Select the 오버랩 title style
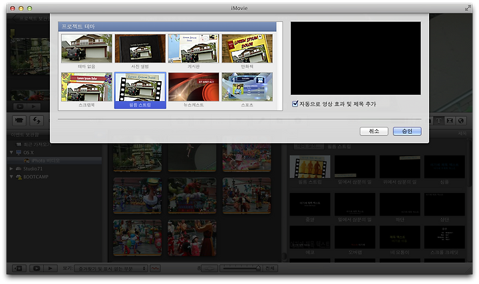This screenshot has width=479, height=284. (x=355, y=237)
